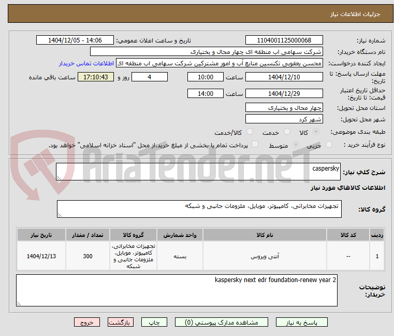Click the 'گروه کالا' column header
Image resolution: width=394 pixels, height=336 pixels.
(133, 235)
